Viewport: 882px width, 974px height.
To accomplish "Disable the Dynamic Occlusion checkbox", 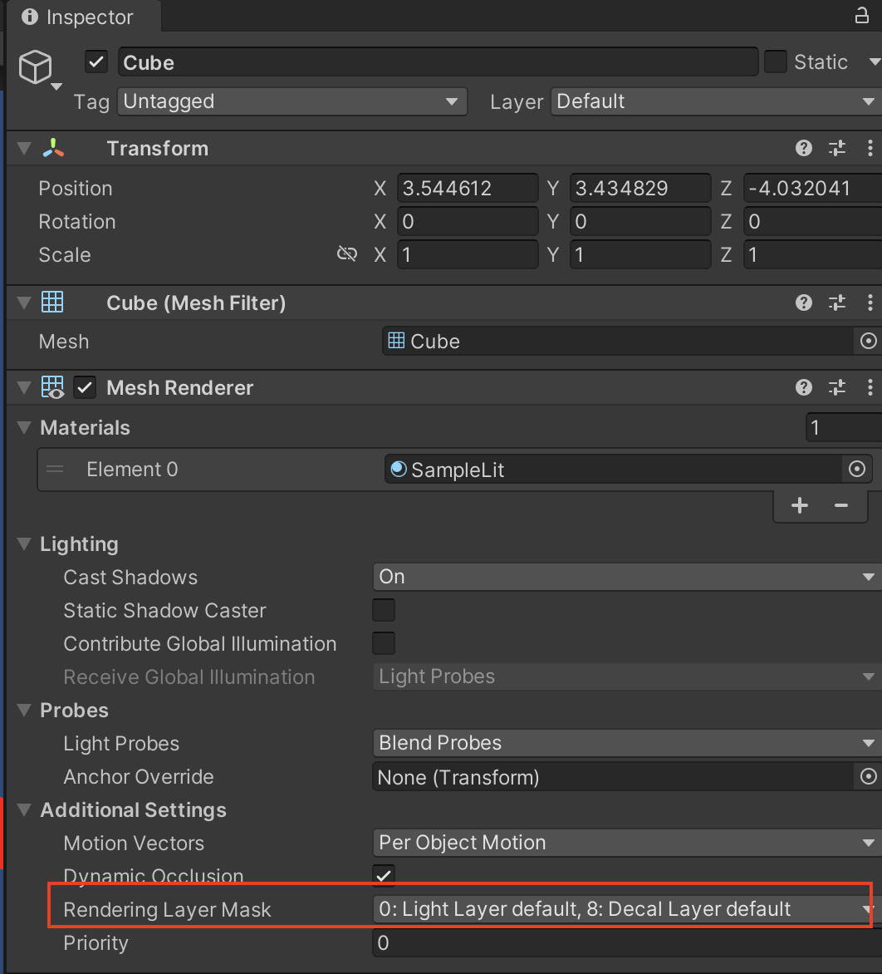I will point(384,875).
